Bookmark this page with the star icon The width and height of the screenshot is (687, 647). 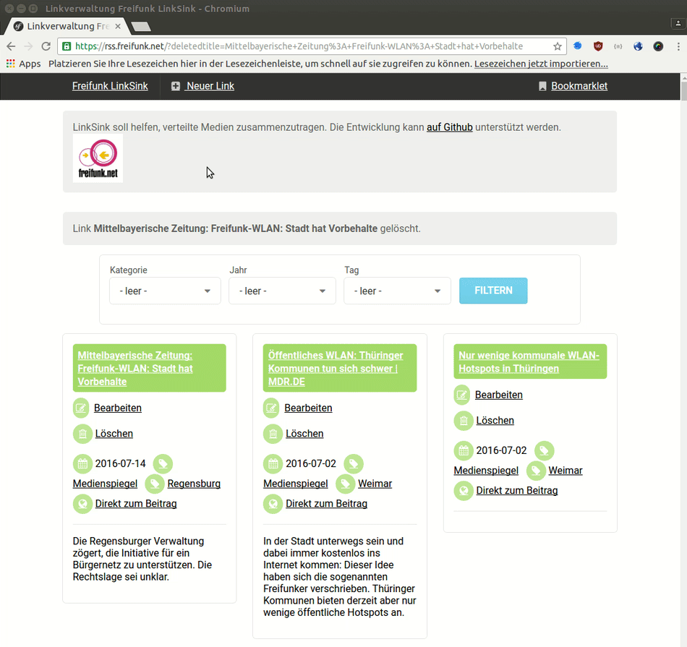[x=558, y=46]
